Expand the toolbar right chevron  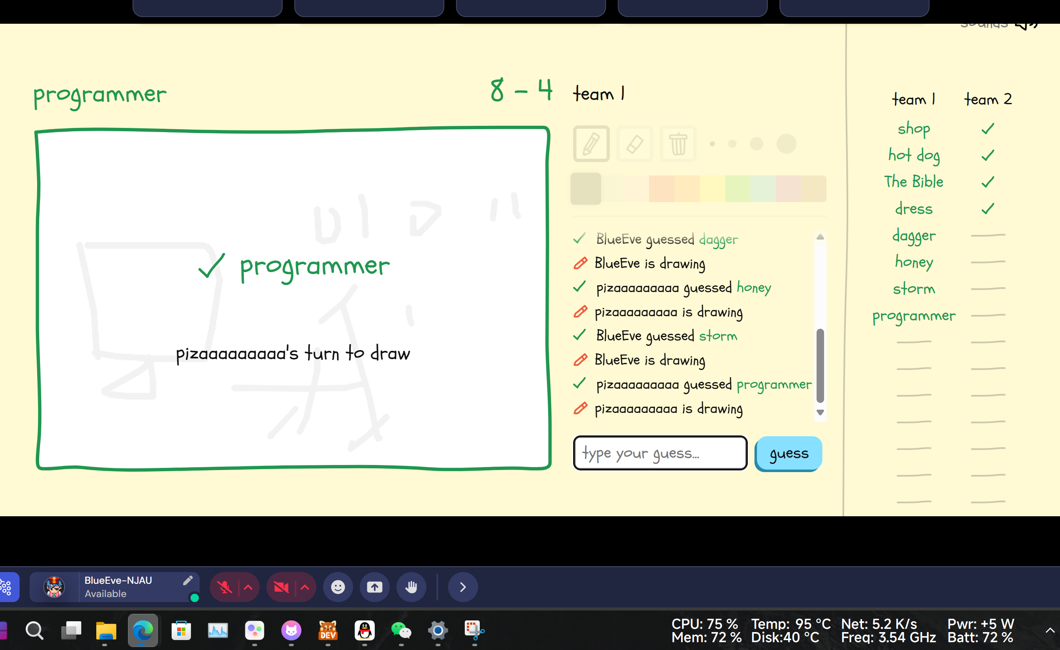(x=463, y=587)
